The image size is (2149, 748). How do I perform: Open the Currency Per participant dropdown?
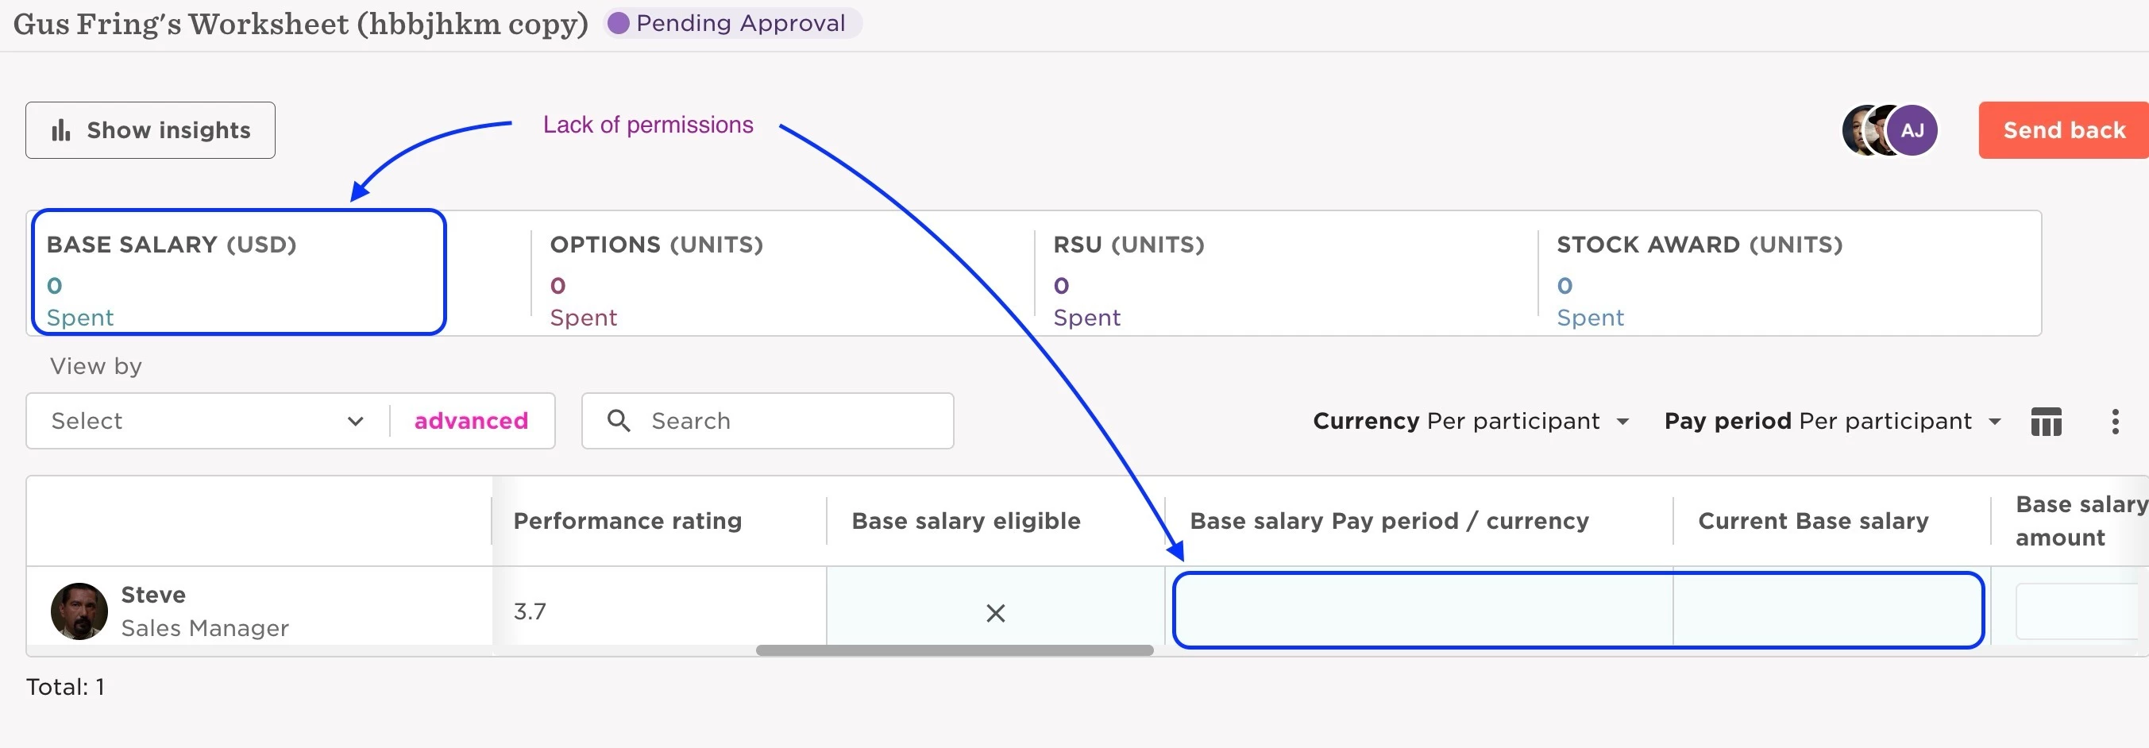click(1471, 420)
